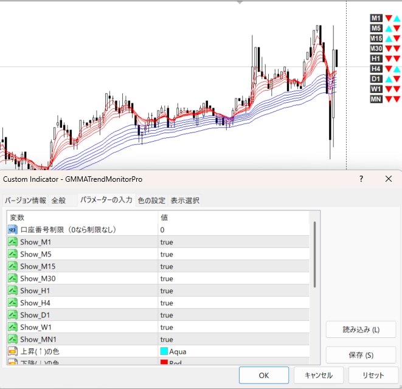Click the 上昇(↑)の色 color parameter icon
This screenshot has height=389, width=402.
pyautogui.click(x=13, y=351)
